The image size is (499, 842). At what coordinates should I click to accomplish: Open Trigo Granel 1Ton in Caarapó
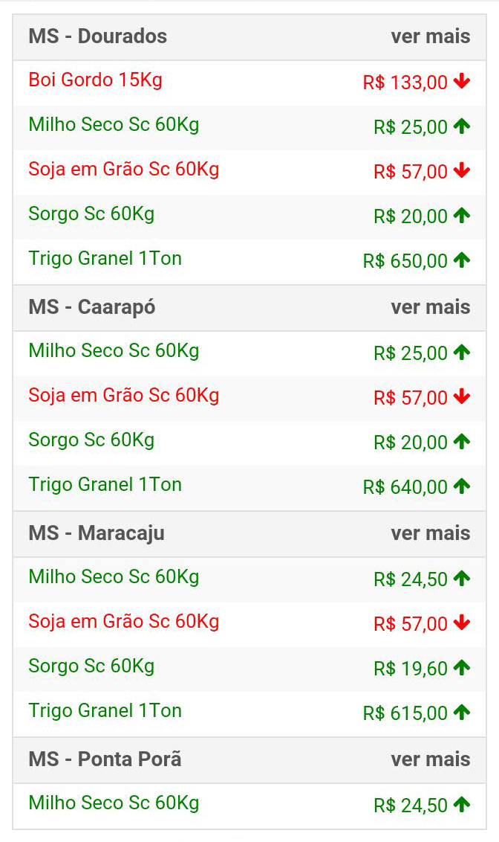[105, 484]
